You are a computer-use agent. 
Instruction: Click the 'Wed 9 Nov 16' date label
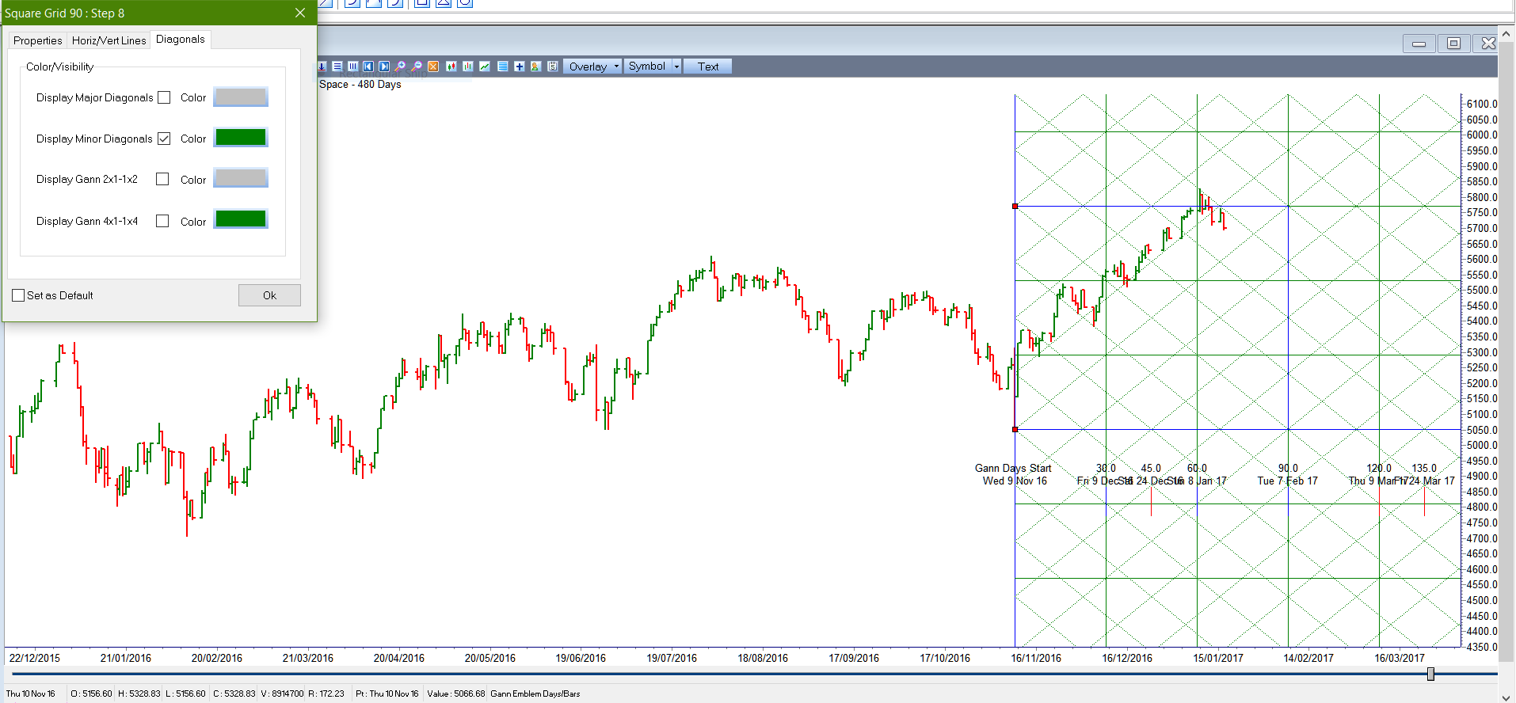1015,481
